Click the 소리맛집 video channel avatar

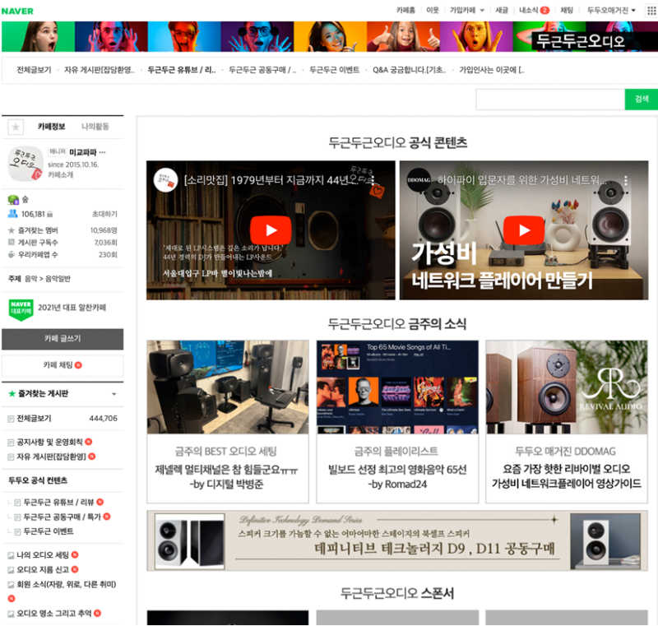(x=166, y=180)
